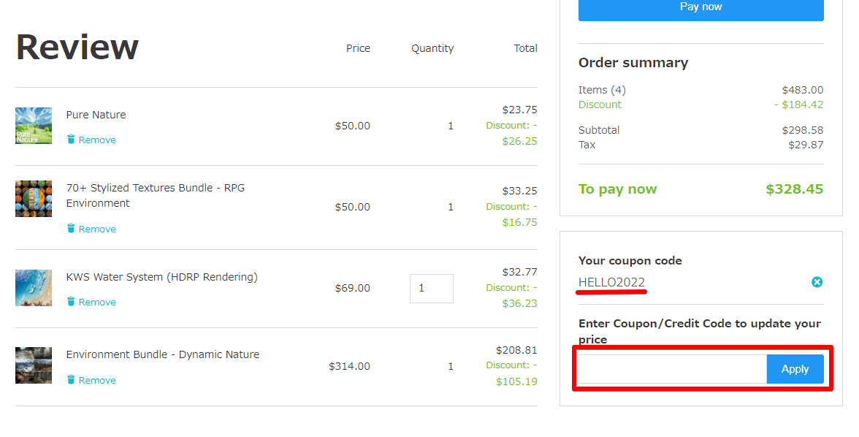Click trash icon under Stylized Textures Bundle
Viewport: 859px width, 437px height.
pos(71,229)
